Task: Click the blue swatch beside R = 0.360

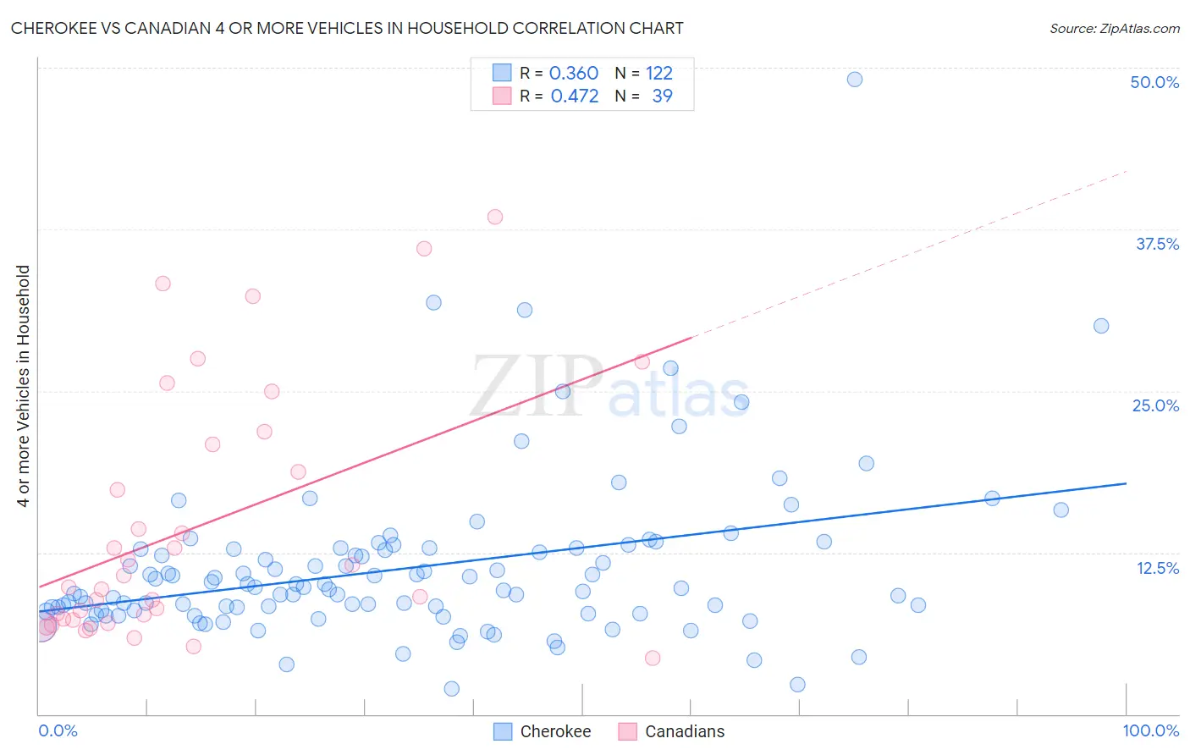Action: point(502,73)
